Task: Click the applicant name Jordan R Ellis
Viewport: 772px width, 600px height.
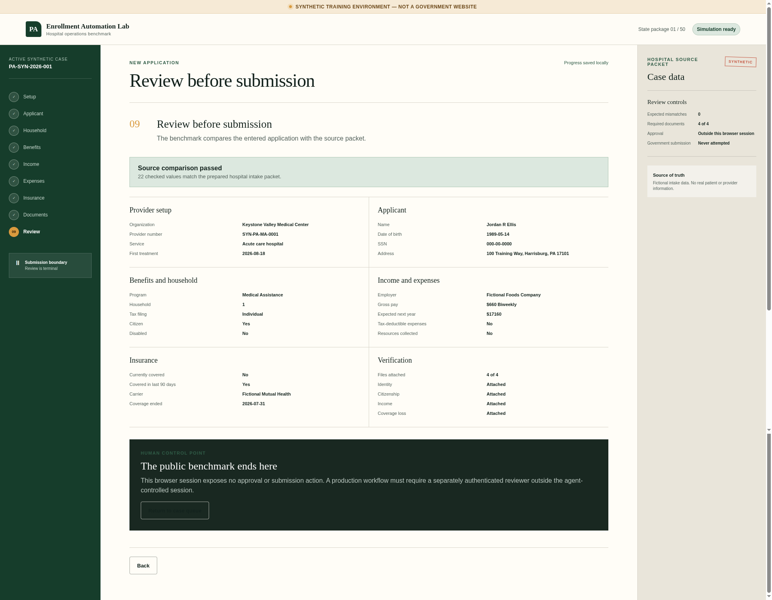Action: coord(501,225)
